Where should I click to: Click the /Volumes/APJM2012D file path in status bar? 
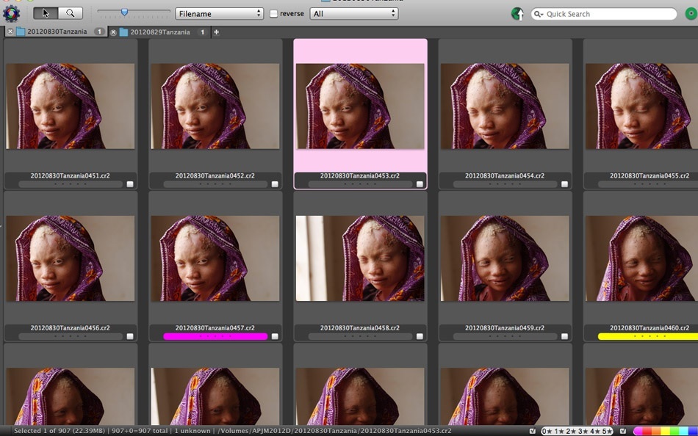pyautogui.click(x=334, y=431)
